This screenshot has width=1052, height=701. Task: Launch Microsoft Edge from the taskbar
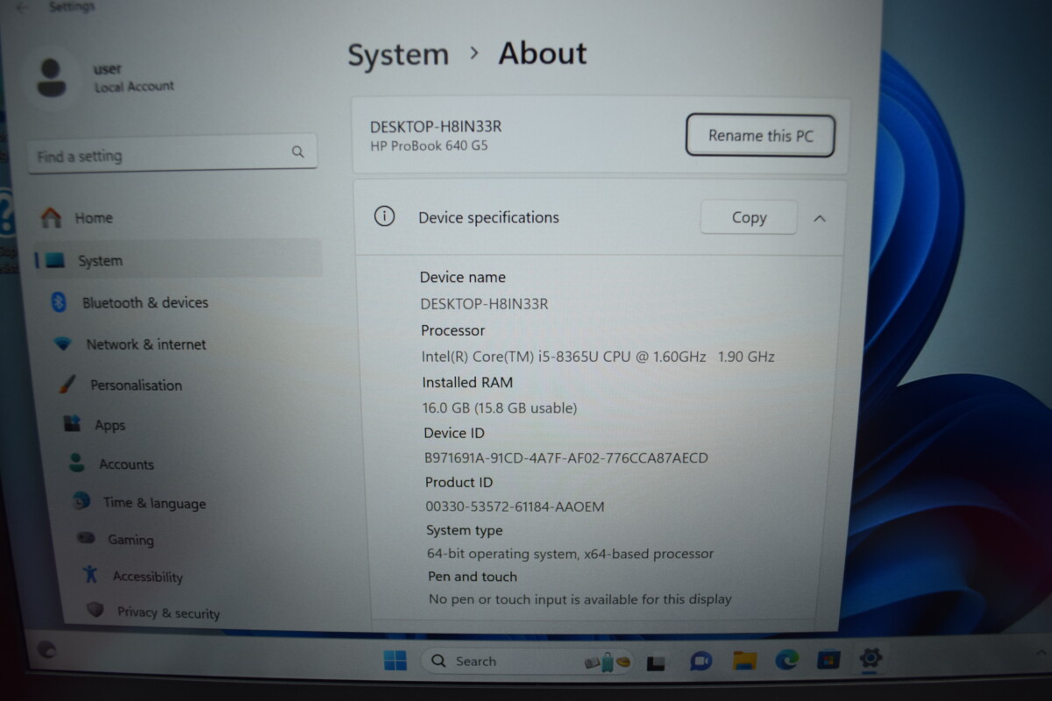click(786, 660)
